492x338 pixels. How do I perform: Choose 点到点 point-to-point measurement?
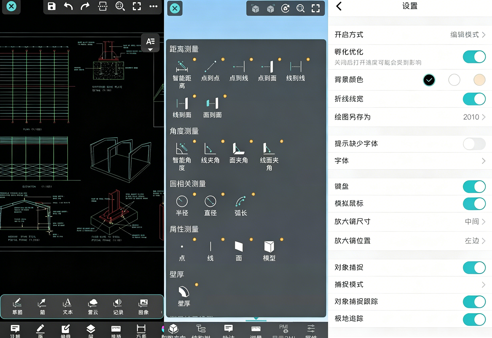click(210, 70)
